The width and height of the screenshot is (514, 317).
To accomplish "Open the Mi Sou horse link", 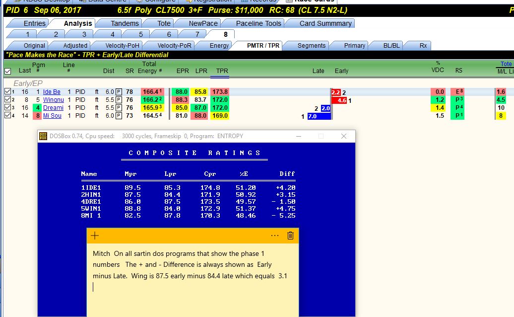I will pyautogui.click(x=52, y=115).
